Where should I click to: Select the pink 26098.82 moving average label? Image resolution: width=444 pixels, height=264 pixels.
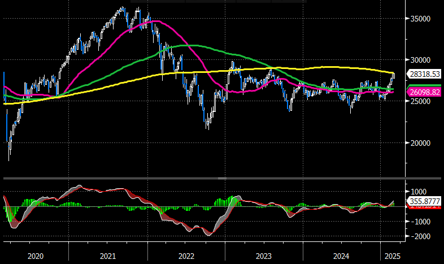tap(425, 92)
